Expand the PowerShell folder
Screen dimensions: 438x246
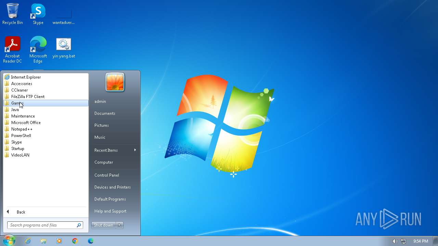point(46,136)
